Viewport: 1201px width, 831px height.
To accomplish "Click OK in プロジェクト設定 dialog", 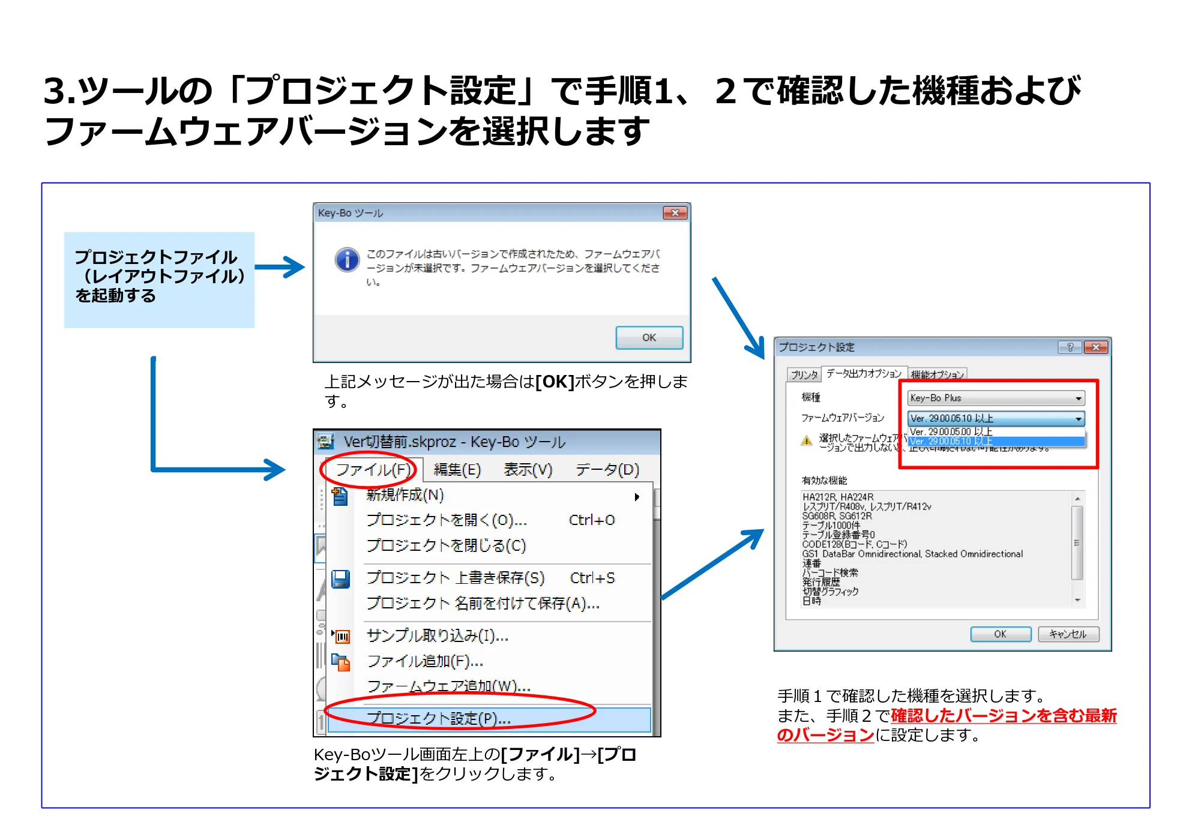I will (x=1001, y=634).
